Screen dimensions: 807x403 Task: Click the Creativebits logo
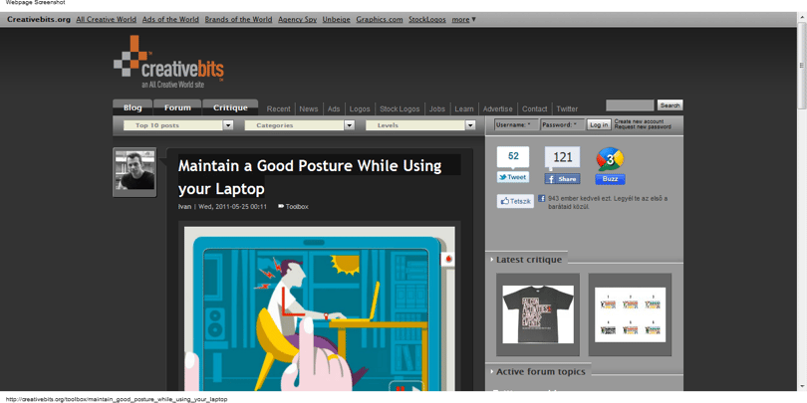pos(168,62)
